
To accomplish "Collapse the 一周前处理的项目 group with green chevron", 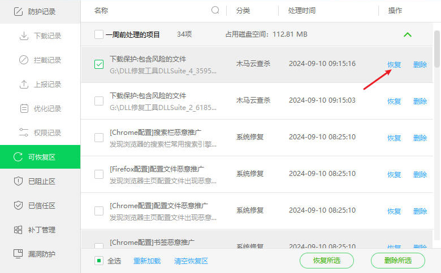I will pyautogui.click(x=408, y=35).
